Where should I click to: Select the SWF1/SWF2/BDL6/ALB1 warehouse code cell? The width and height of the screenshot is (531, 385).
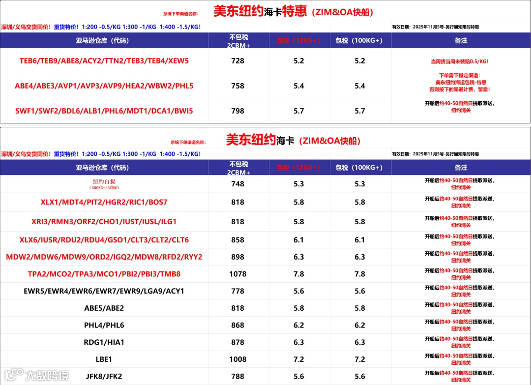(104, 111)
